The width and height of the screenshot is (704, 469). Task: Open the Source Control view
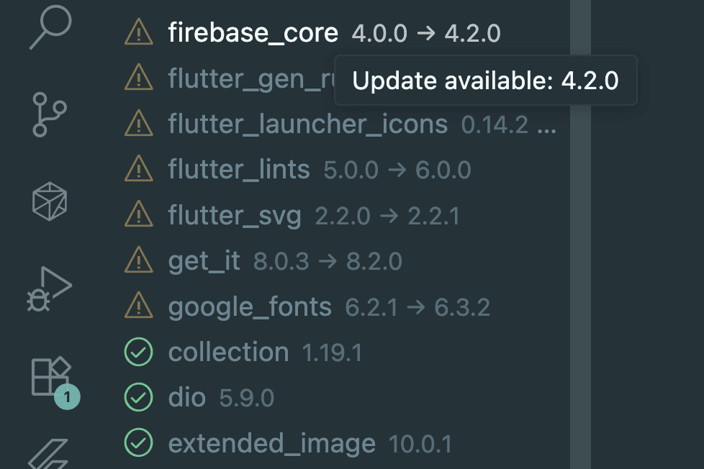(50, 117)
